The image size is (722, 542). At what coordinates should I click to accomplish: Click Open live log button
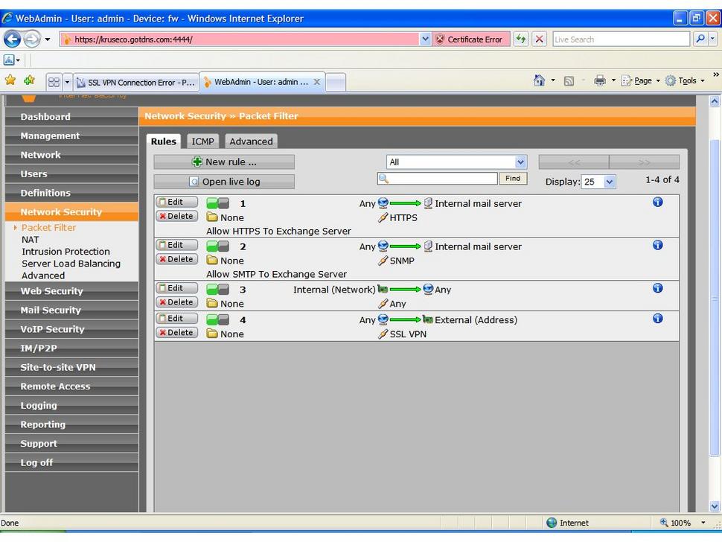click(224, 182)
